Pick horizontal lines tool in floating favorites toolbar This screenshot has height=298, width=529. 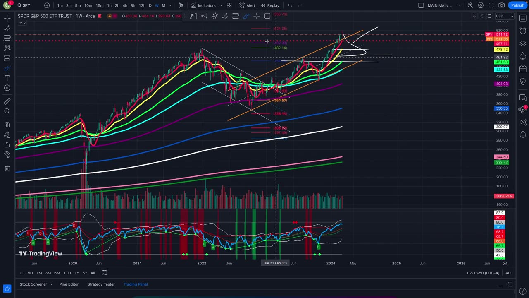pyautogui.click(x=236, y=16)
